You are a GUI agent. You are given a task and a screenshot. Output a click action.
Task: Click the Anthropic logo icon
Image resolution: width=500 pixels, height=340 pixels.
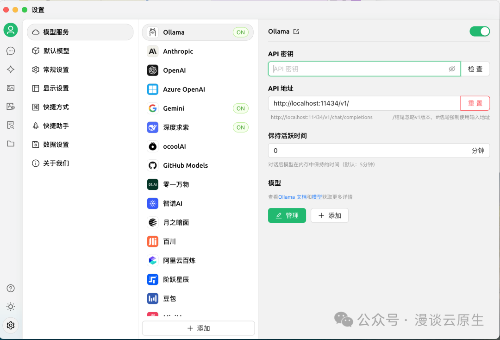point(153,51)
